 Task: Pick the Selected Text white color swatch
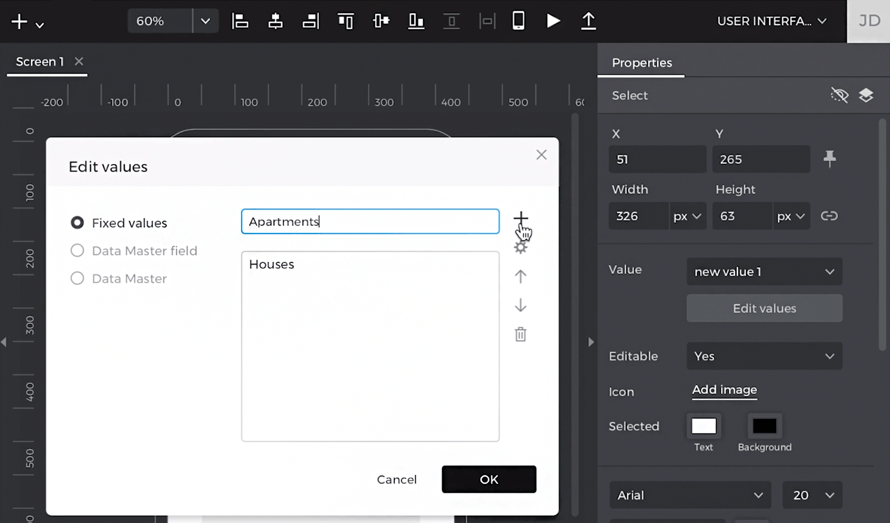tap(704, 426)
